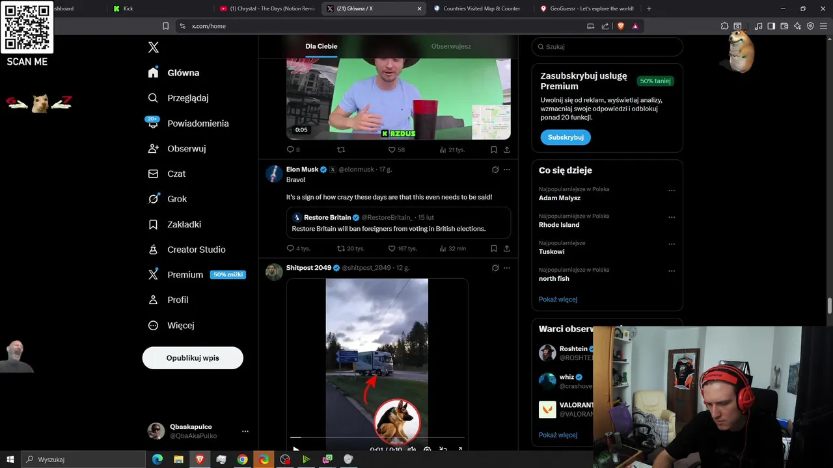Viewport: 833px width, 468px height.
Task: Click the green-screen video thumbnail
Action: pyautogui.click(x=398, y=97)
